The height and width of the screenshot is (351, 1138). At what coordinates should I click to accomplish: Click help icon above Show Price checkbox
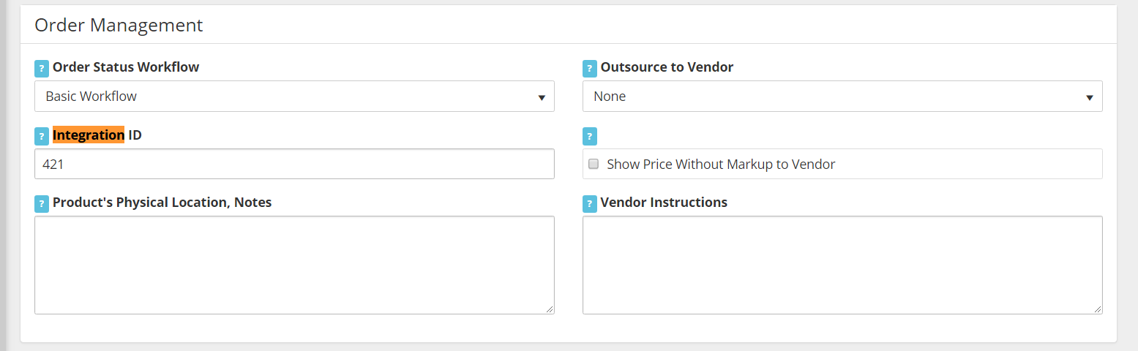(590, 136)
